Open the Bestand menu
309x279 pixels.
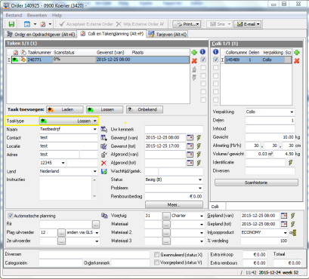(x=14, y=15)
